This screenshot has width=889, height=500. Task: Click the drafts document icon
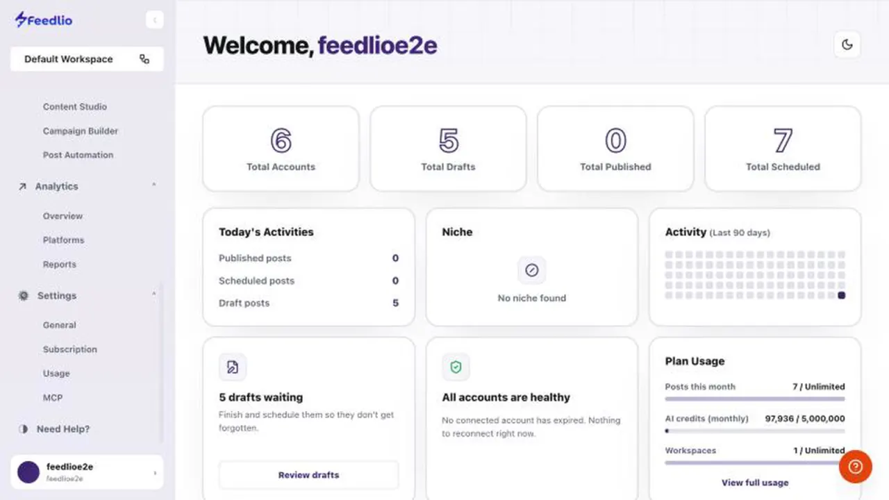pyautogui.click(x=233, y=367)
